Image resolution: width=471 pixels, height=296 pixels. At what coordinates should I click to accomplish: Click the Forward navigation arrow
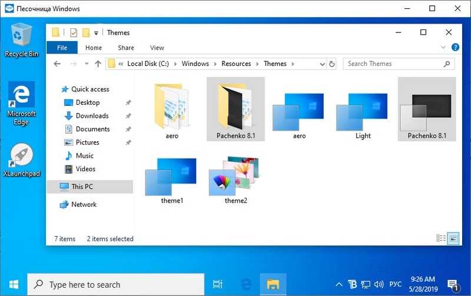74,64
